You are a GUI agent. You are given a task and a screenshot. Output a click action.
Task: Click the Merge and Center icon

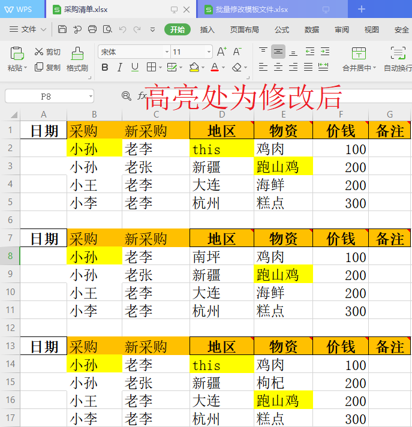tap(359, 53)
